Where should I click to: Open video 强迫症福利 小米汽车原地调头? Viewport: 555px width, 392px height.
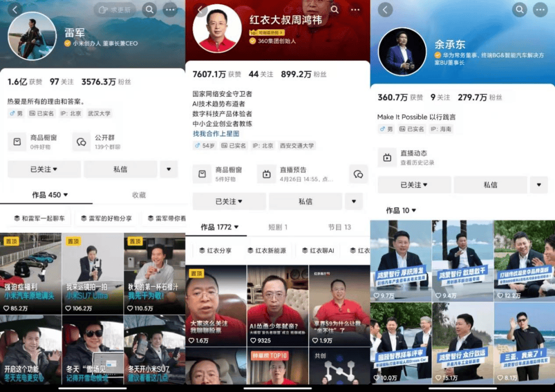point(31,274)
